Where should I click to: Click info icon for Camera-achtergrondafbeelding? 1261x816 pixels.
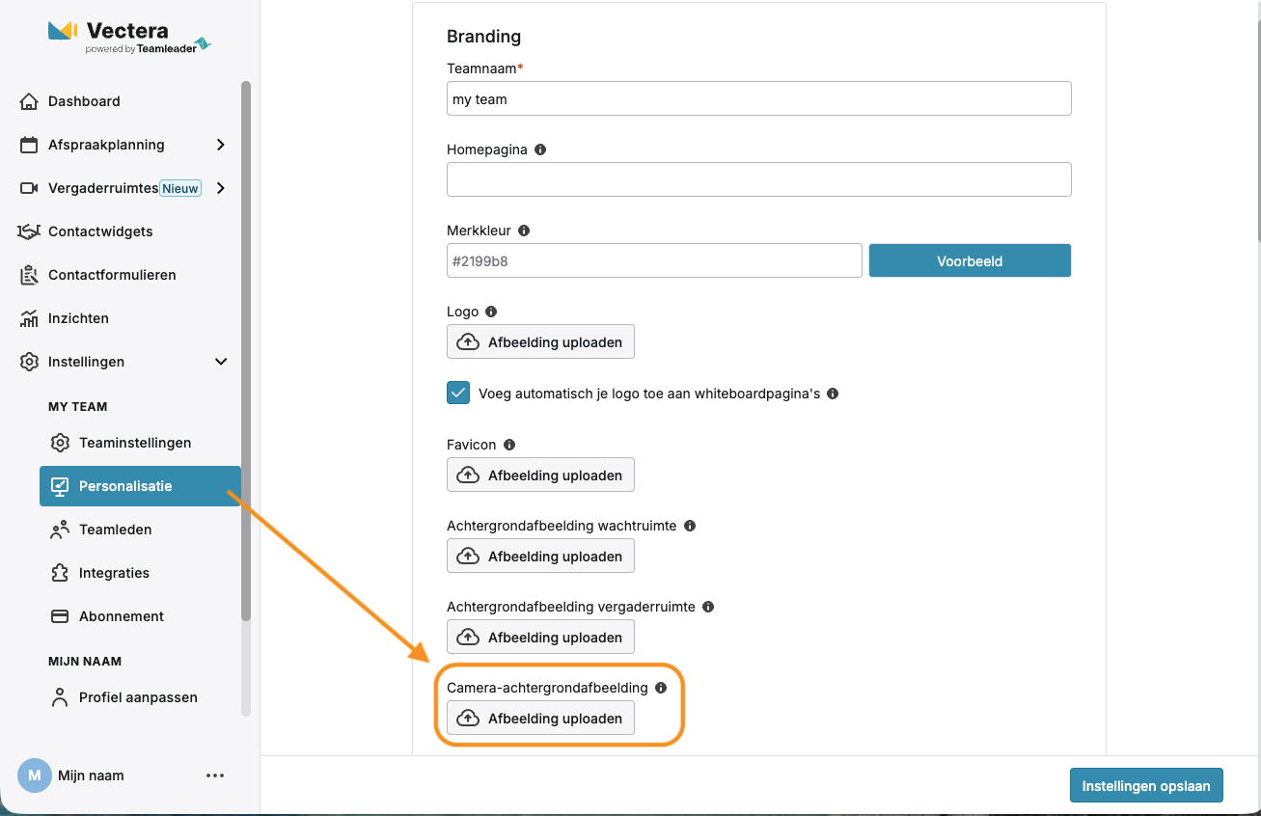[x=661, y=688]
